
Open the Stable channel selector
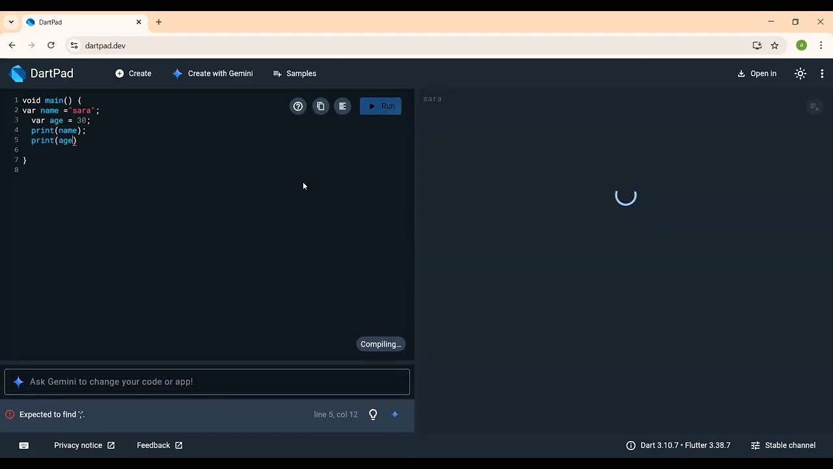click(783, 446)
